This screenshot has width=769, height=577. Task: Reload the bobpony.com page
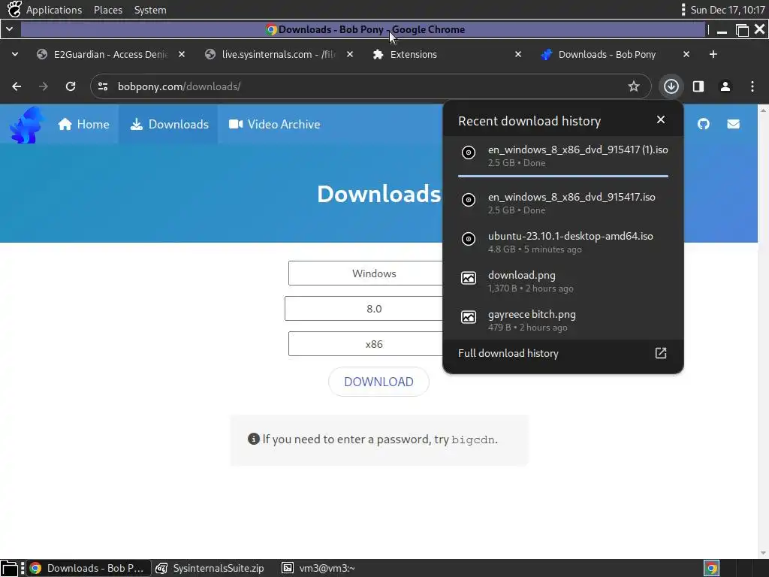coord(71,86)
